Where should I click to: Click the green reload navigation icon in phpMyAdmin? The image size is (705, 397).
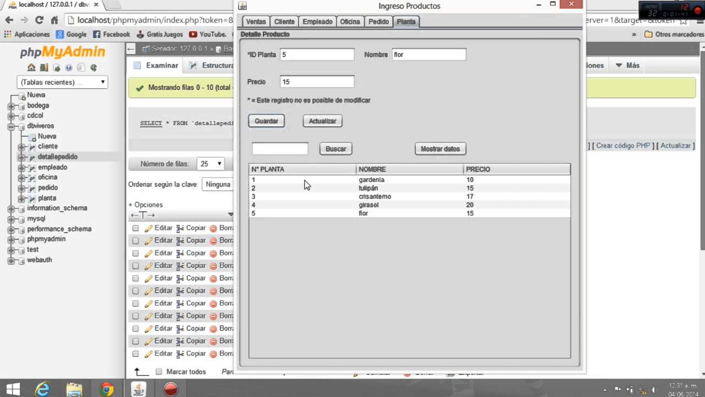(x=94, y=68)
